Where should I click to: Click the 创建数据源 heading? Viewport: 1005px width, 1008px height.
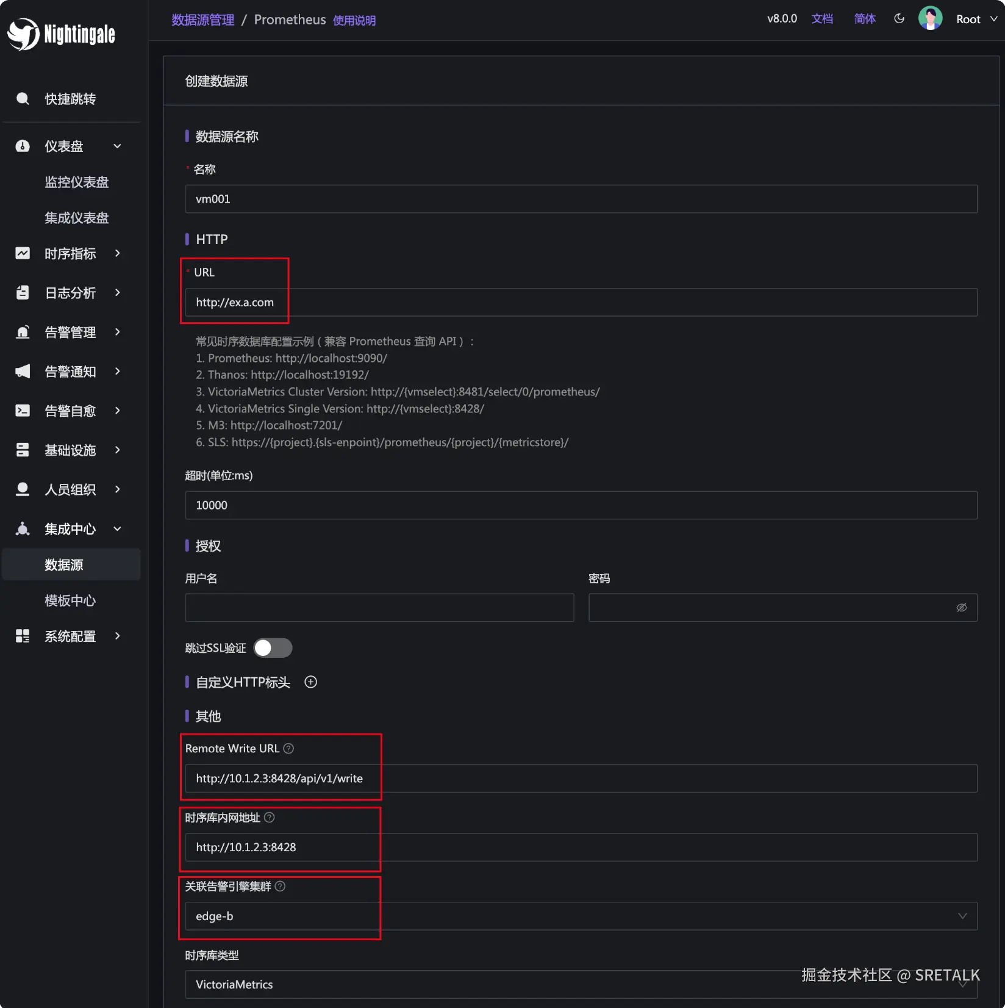click(x=216, y=81)
